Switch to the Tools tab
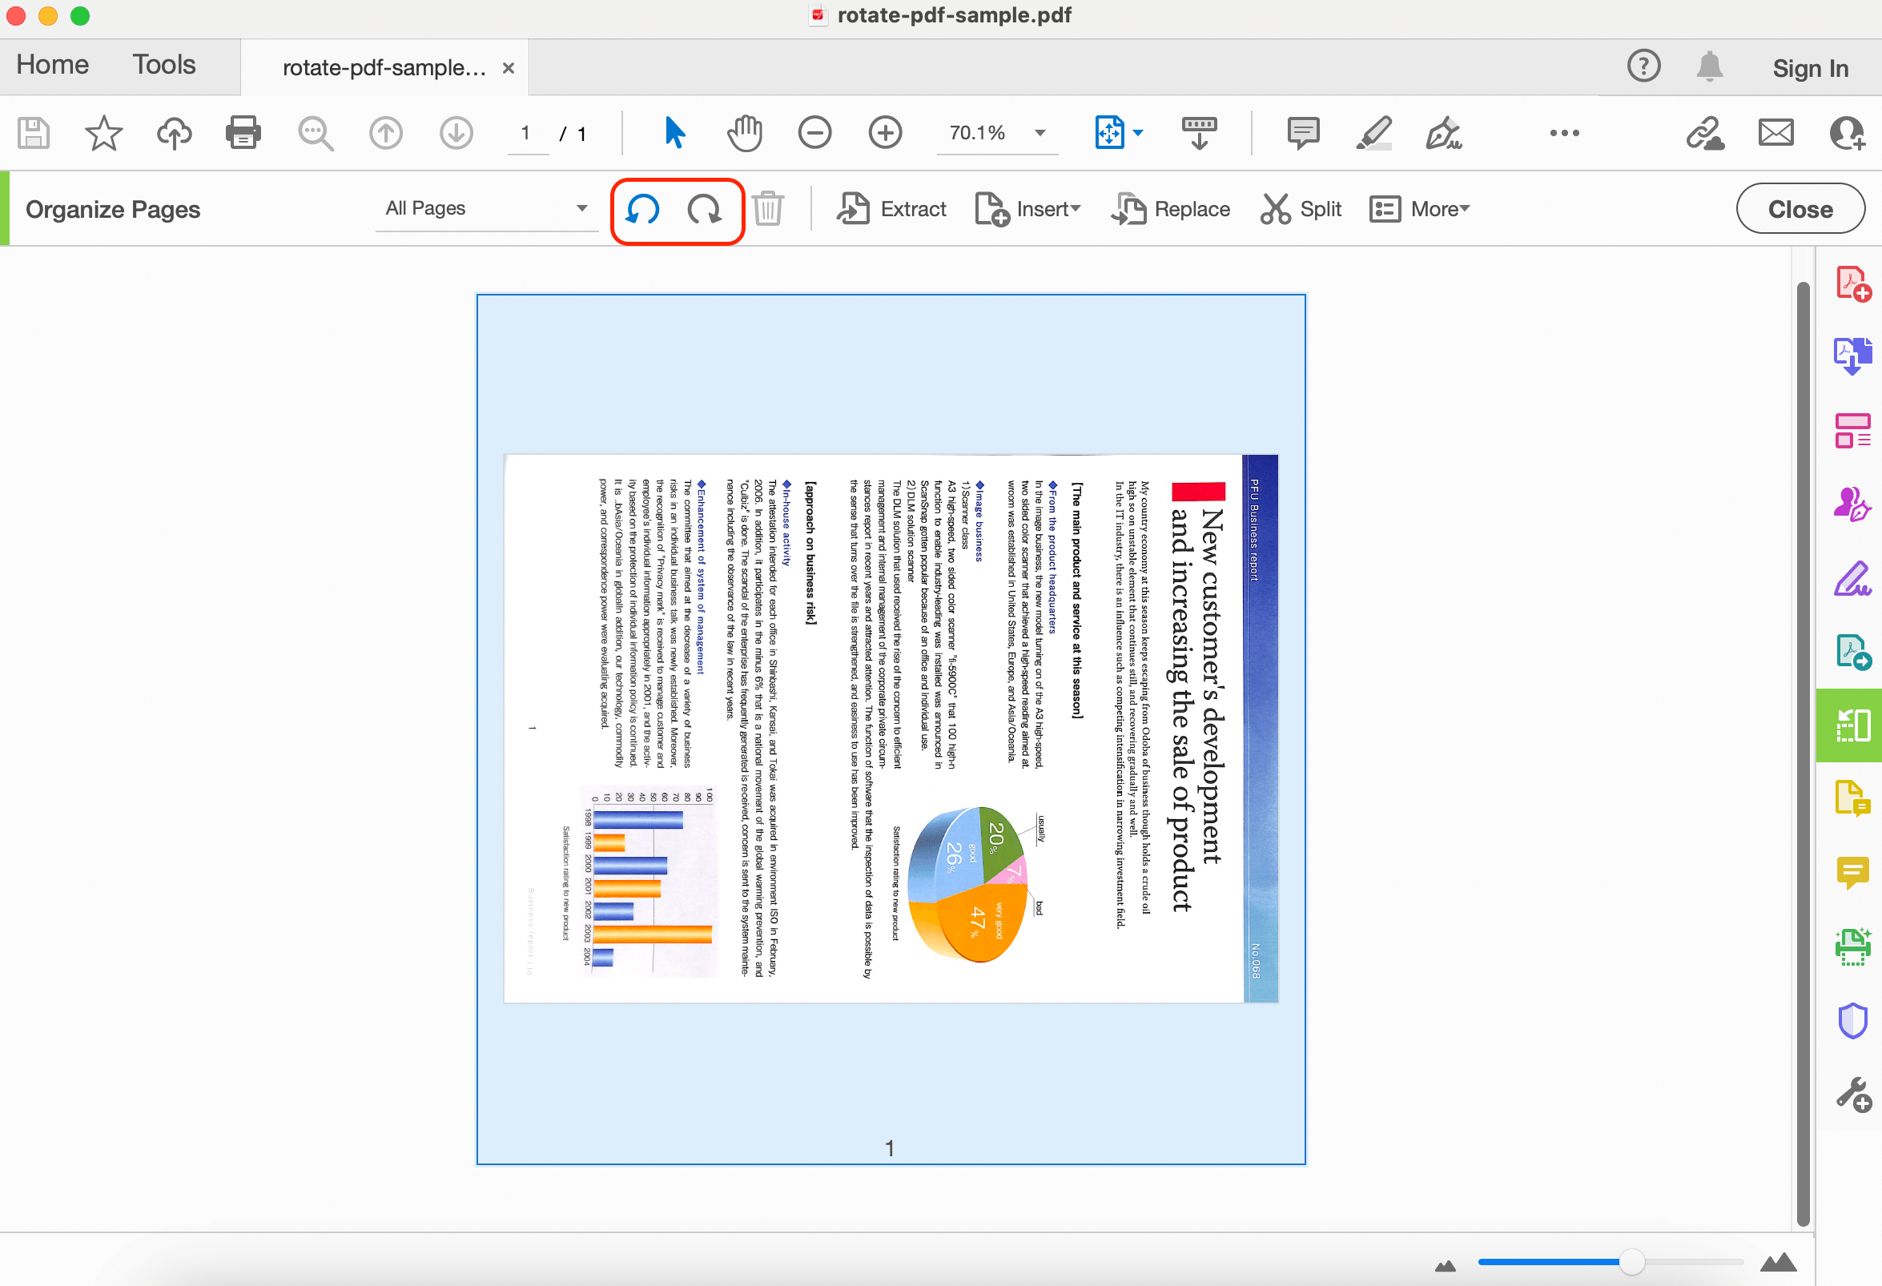 click(x=163, y=64)
